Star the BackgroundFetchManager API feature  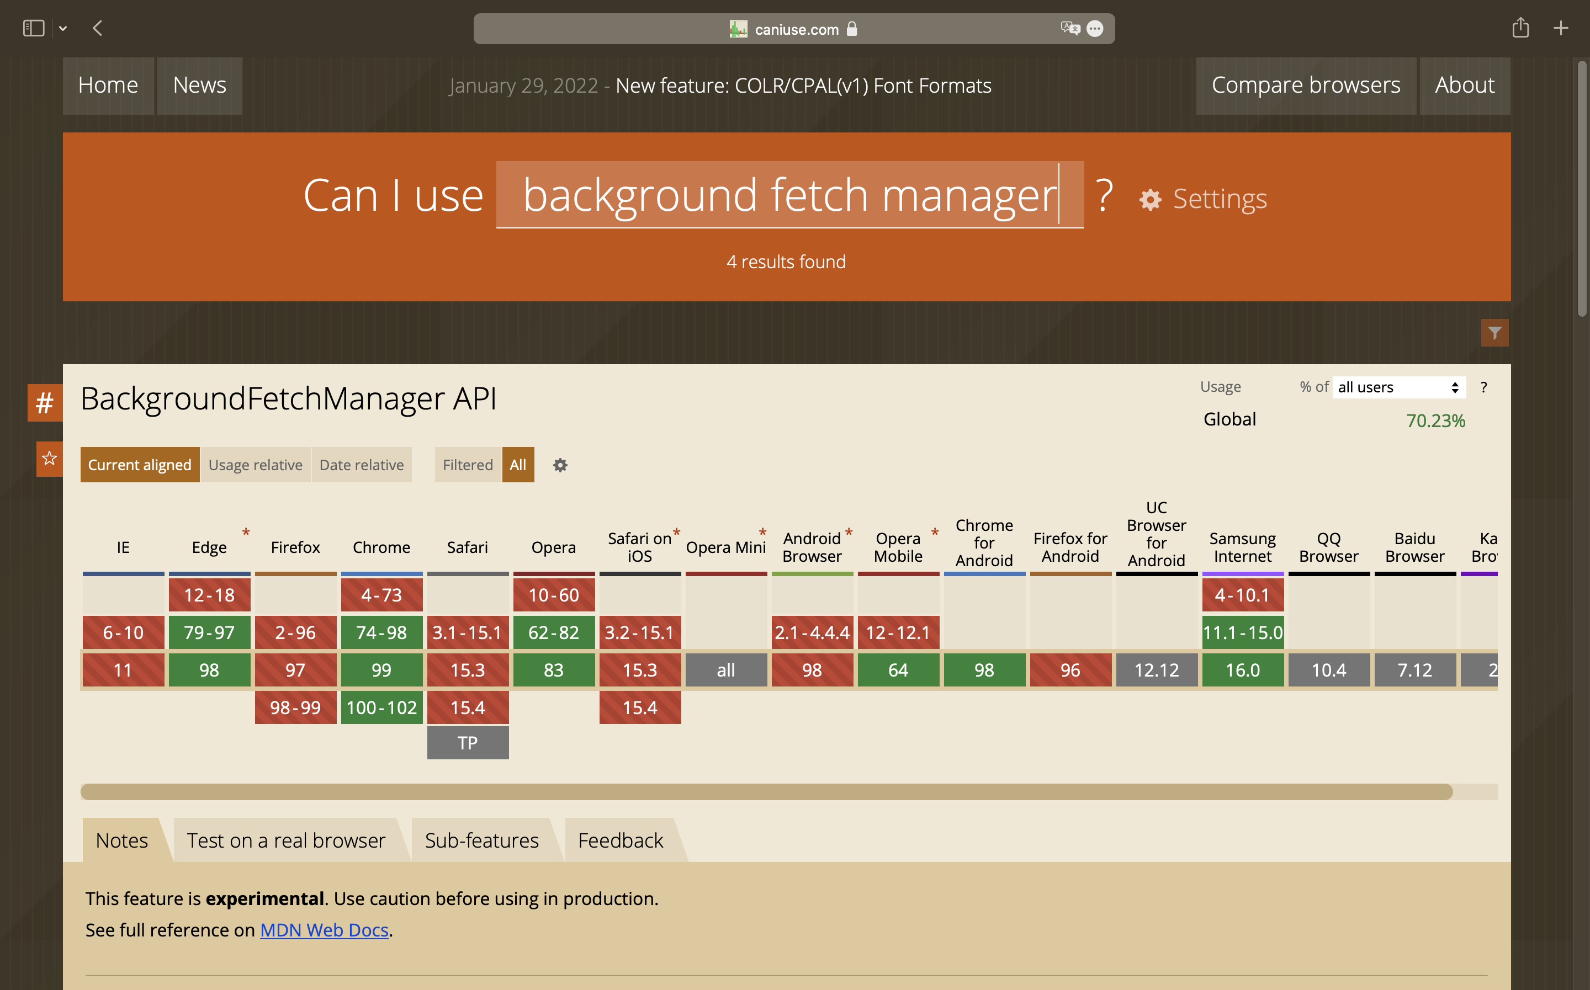pyautogui.click(x=49, y=459)
